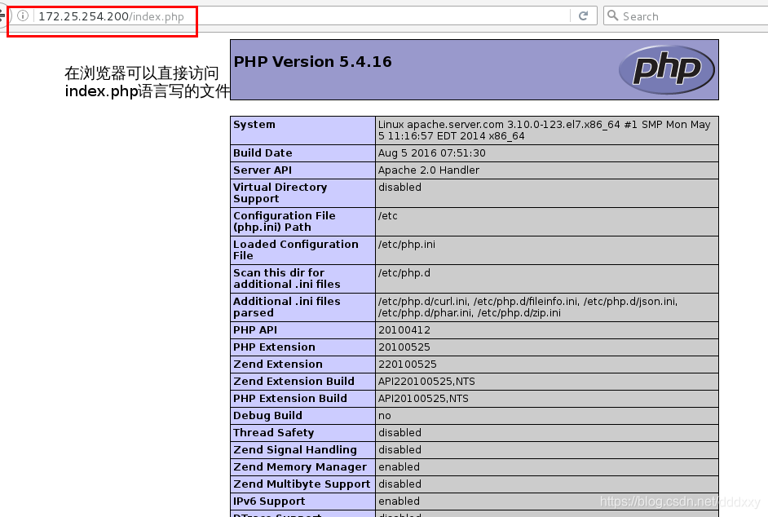
Task: Click Virtual Directory Support disabled value
Action: click(399, 188)
